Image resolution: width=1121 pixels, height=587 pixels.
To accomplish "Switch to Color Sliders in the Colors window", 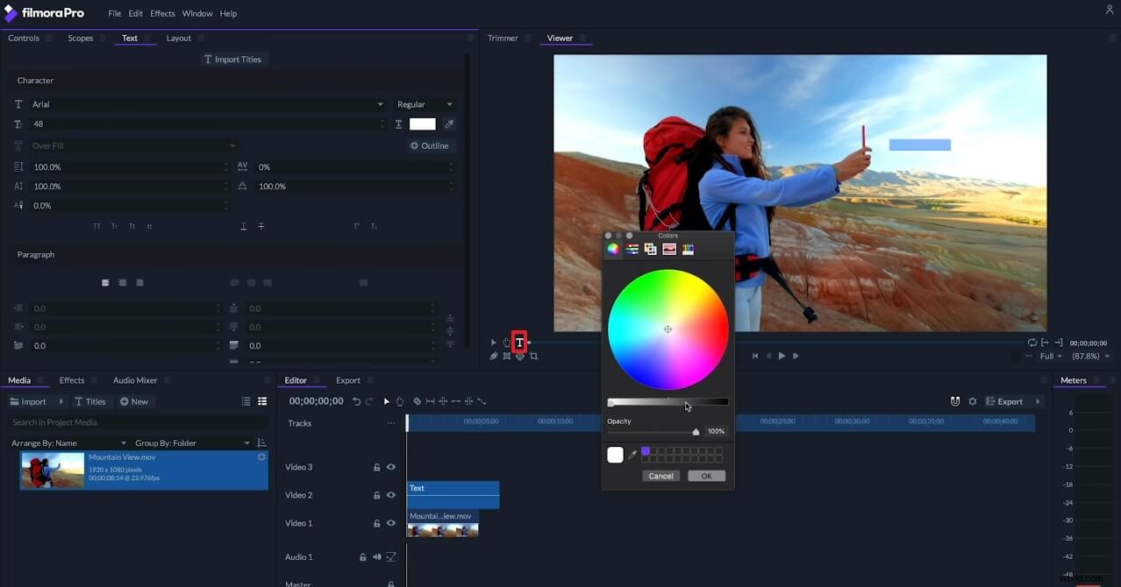I will pyautogui.click(x=632, y=249).
